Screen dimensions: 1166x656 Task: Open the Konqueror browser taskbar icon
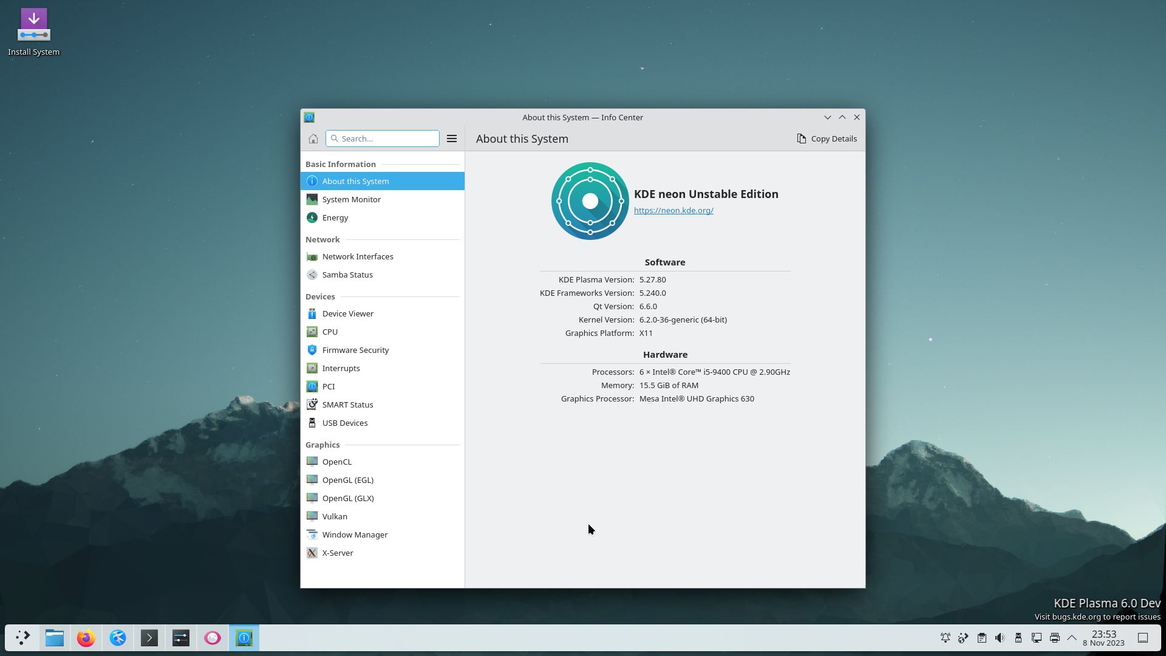118,638
